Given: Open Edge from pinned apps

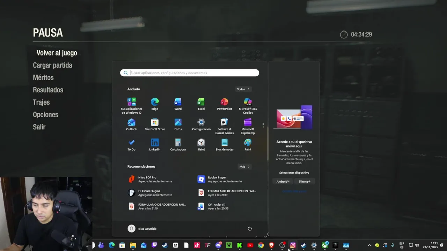Looking at the screenshot, I should pos(155,104).
